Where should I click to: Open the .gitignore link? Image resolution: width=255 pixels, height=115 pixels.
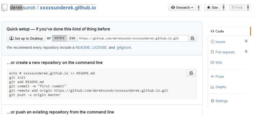(124, 48)
